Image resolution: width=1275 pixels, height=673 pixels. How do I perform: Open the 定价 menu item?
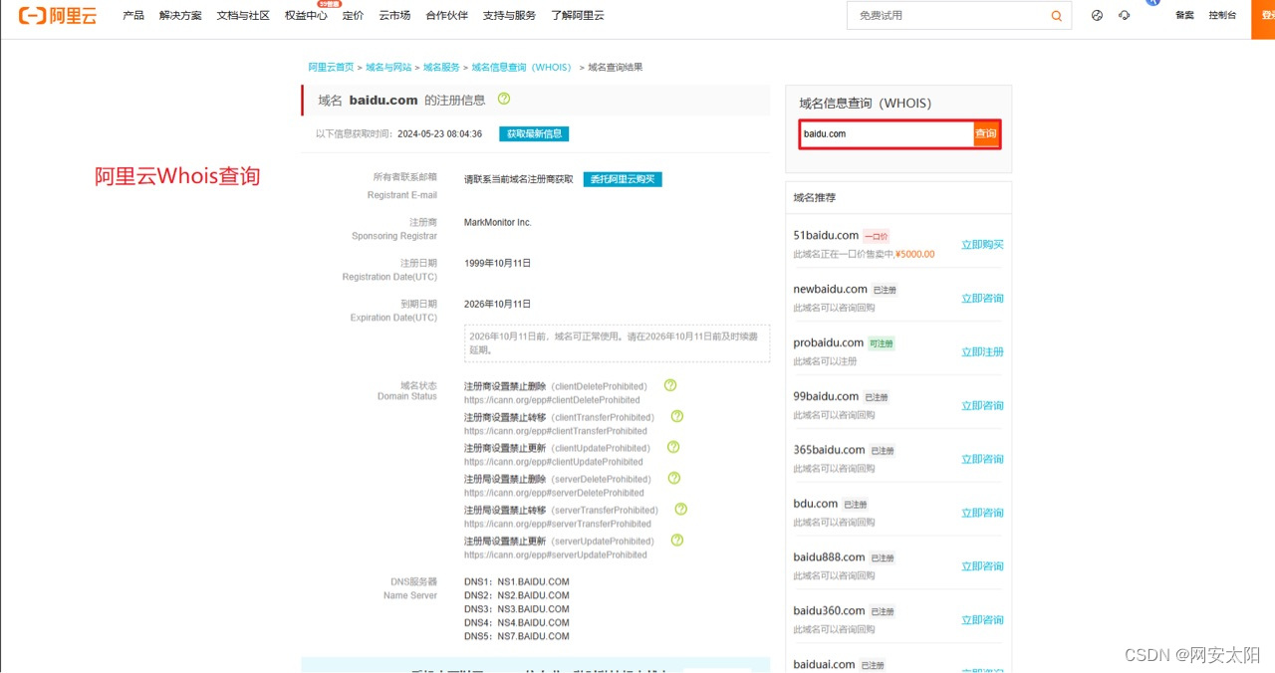click(353, 16)
